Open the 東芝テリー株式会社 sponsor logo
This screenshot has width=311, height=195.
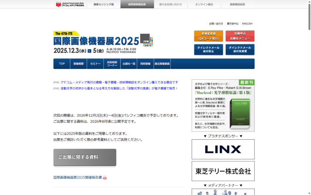click(223, 171)
